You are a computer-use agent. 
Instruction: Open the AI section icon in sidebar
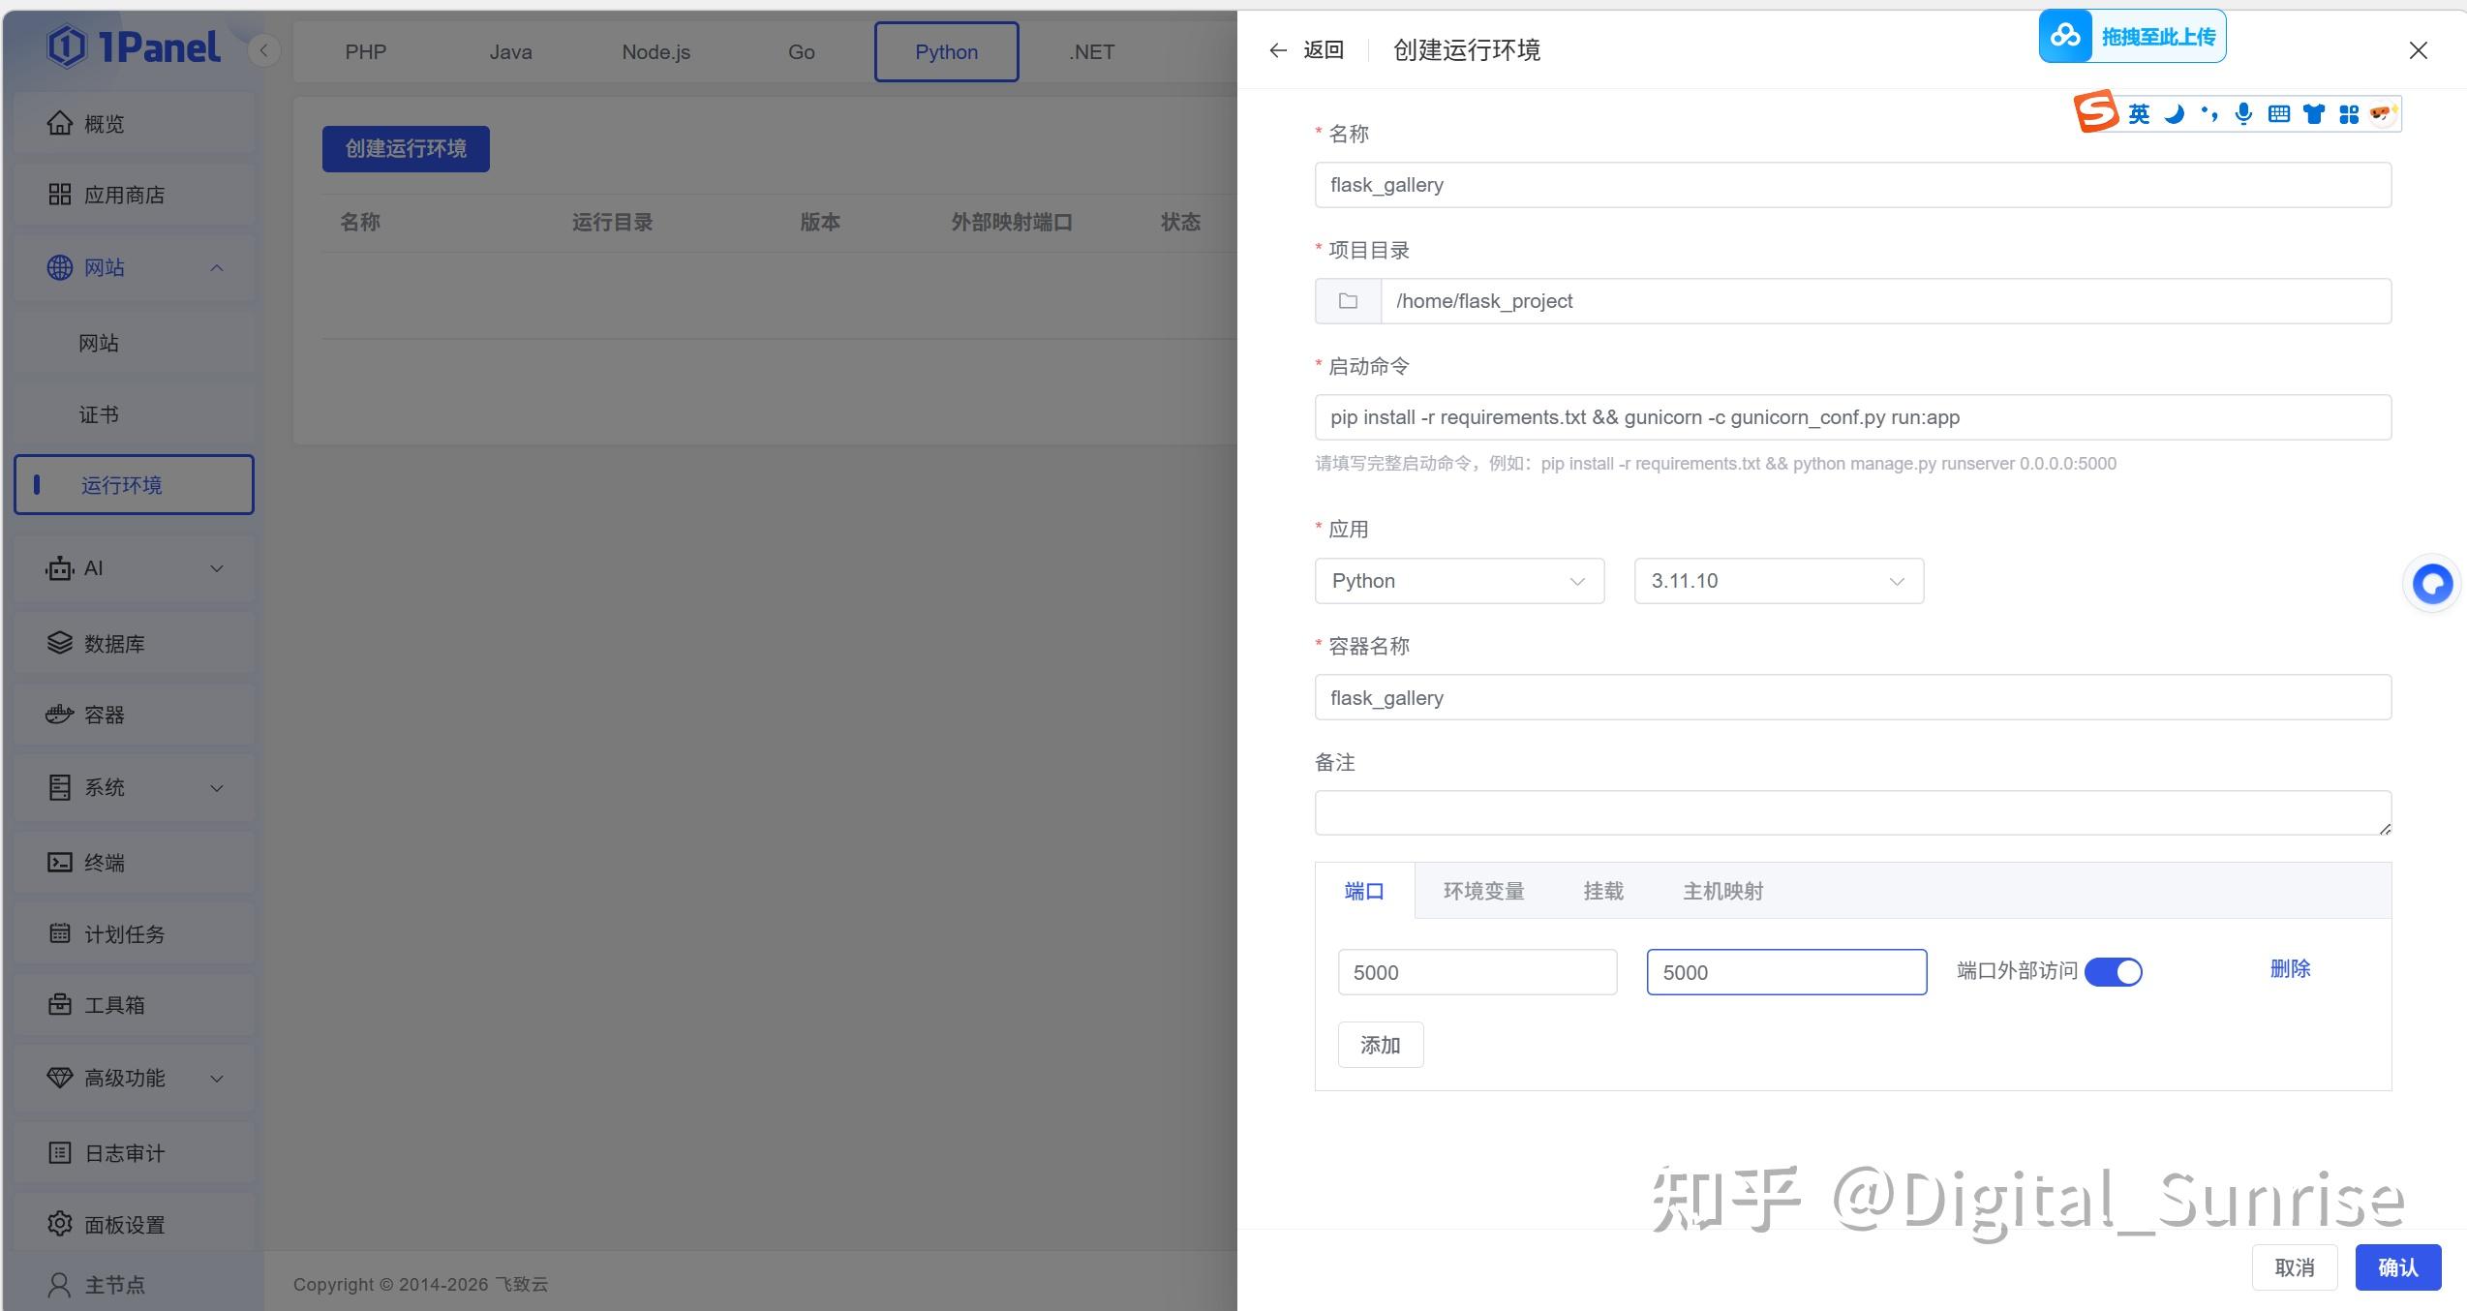pyautogui.click(x=59, y=568)
